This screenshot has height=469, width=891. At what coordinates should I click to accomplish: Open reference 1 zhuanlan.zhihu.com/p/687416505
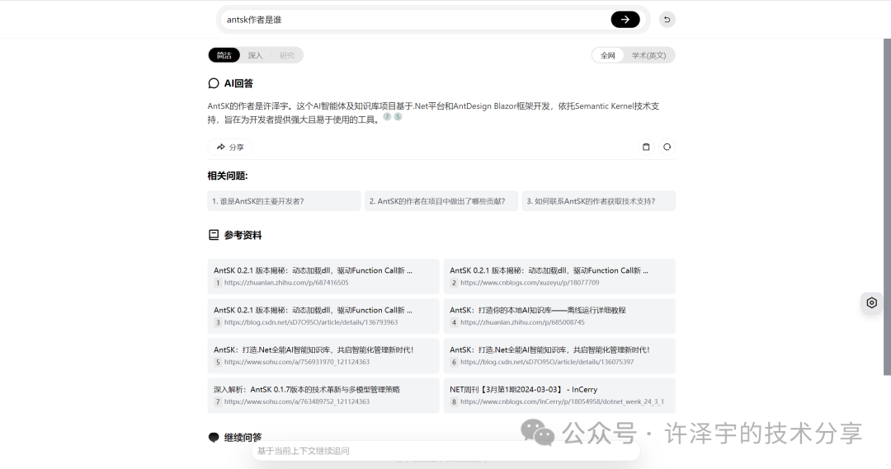[323, 276]
